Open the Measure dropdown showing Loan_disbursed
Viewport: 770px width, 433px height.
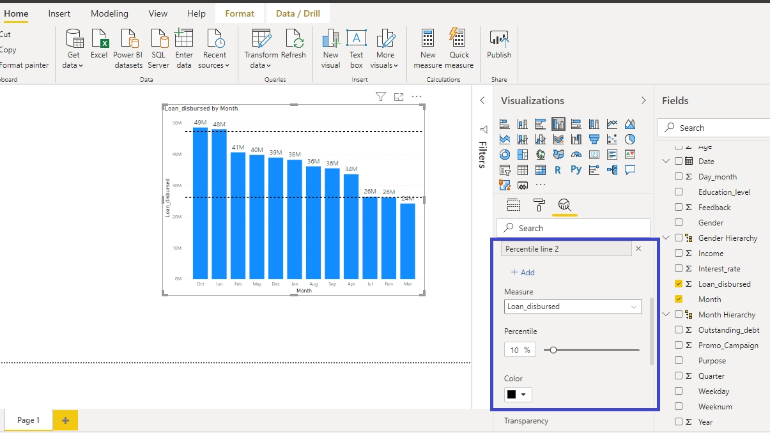tap(573, 307)
